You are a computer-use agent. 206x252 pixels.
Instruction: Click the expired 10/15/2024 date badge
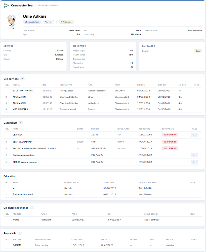coord(170,148)
